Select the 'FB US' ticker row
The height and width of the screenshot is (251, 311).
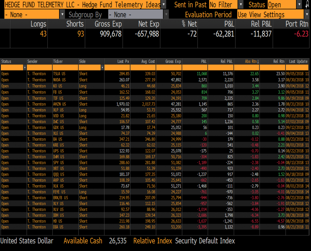pyautogui.click(x=155, y=92)
